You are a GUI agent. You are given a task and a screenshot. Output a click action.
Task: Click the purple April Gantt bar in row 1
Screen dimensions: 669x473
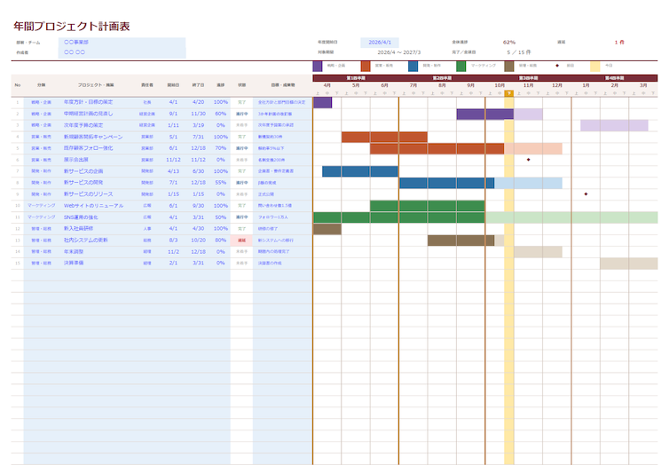pos(323,102)
